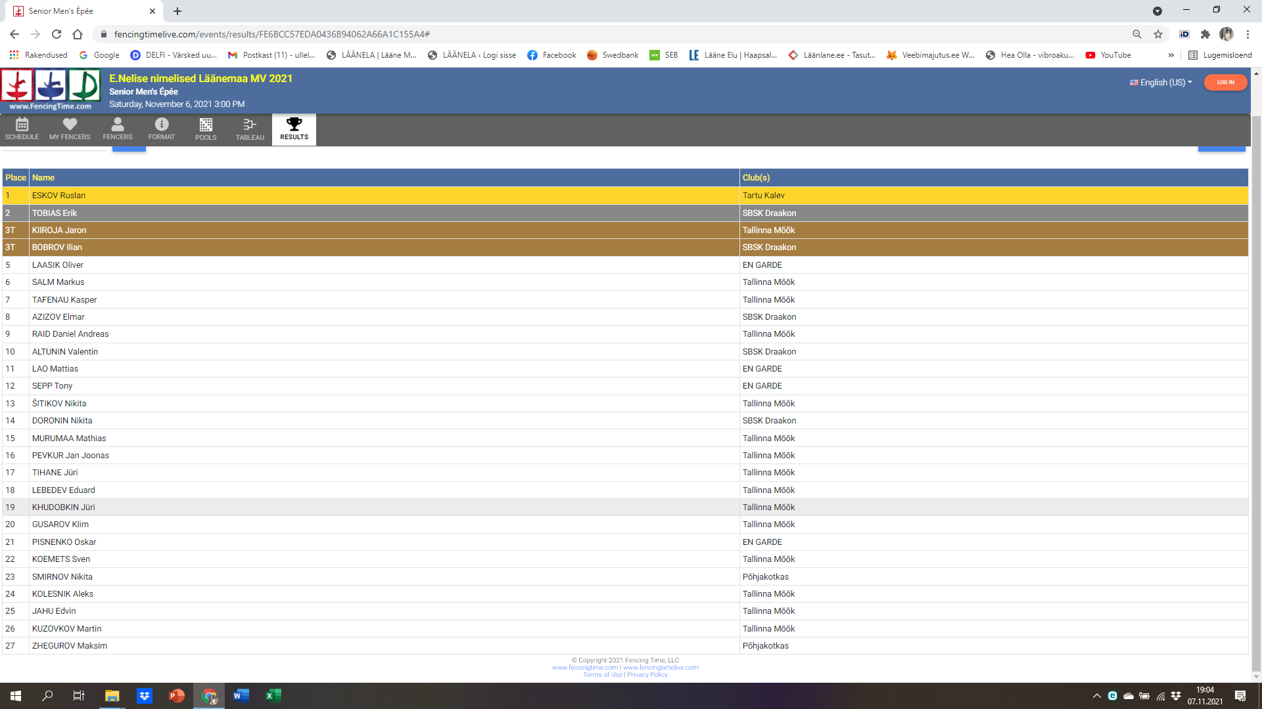This screenshot has width=1262, height=709.
Task: Open the Terms of Use link
Action: [x=602, y=675]
